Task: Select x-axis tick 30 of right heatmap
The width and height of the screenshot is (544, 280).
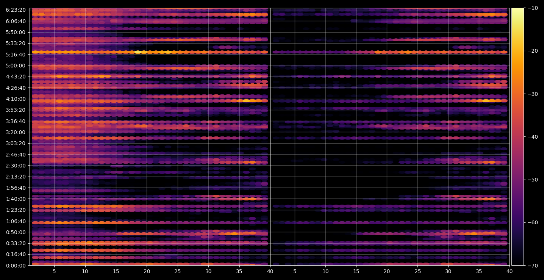Action: [448, 271]
